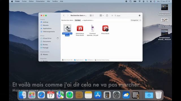Go forward with the Finder forward arrow
Viewport: 181px width, 101px height.
(x=68, y=15)
